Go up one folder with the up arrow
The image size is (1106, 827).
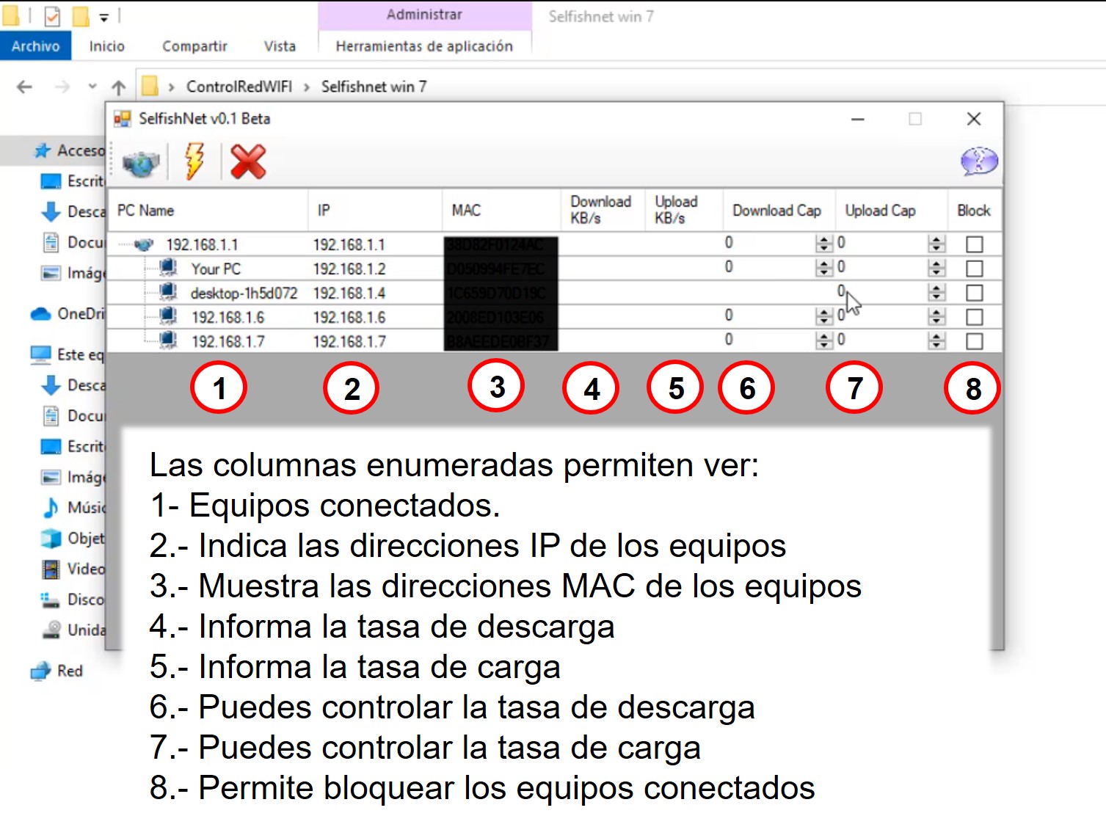click(x=118, y=87)
